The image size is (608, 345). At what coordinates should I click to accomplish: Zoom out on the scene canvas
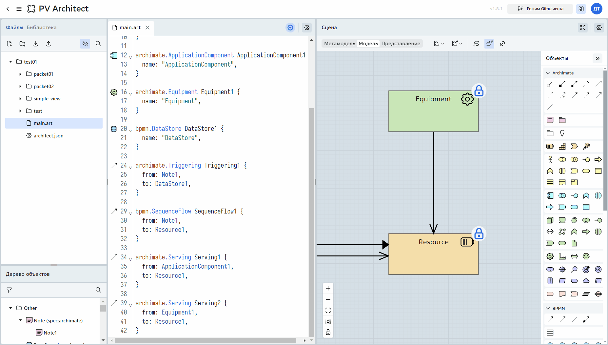(328, 299)
